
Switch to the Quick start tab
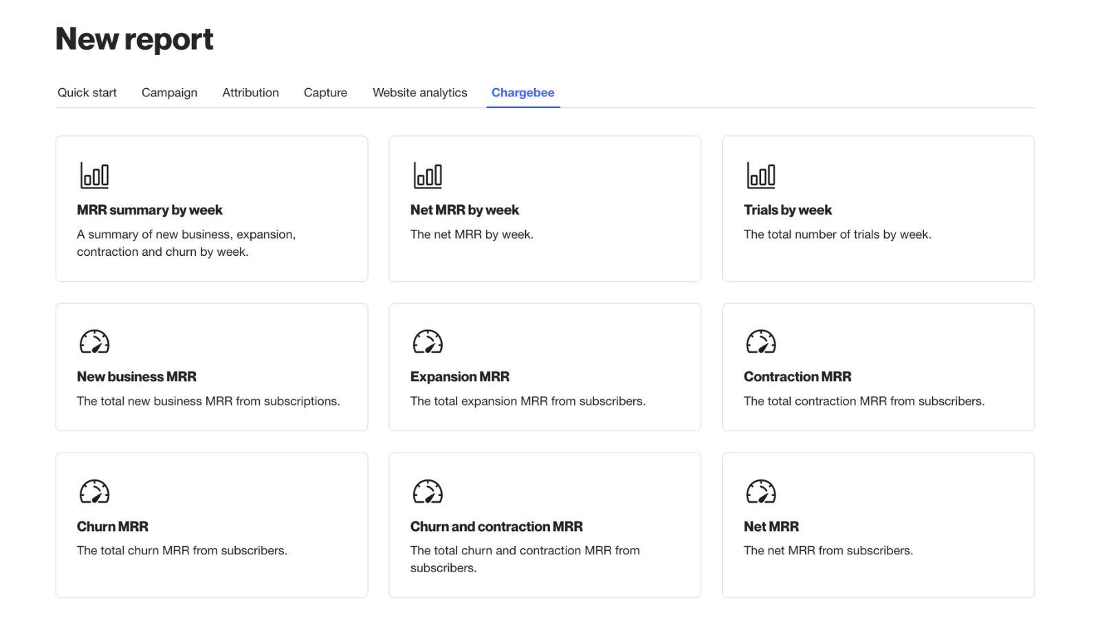pyautogui.click(x=87, y=93)
